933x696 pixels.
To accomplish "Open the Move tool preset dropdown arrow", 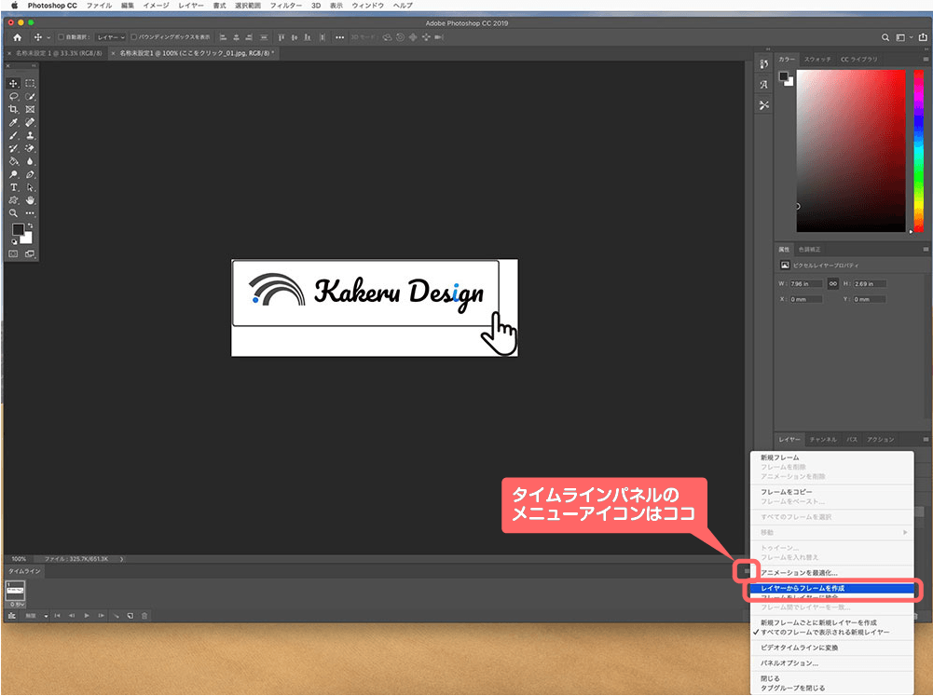I will [48, 37].
